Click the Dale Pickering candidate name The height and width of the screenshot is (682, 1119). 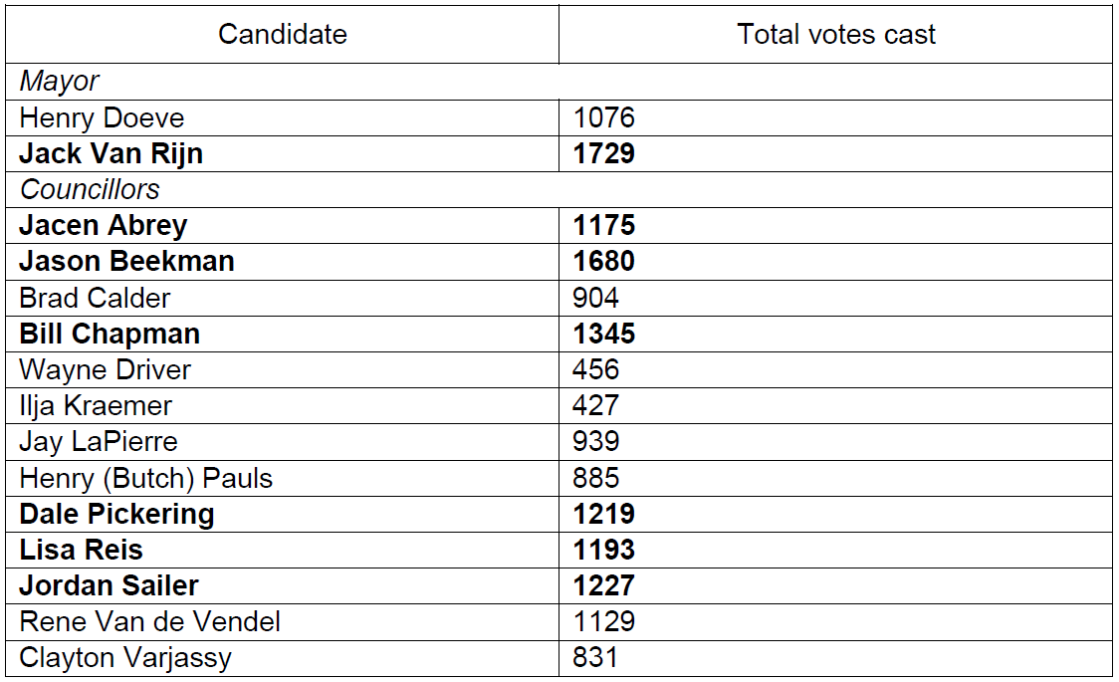tap(116, 515)
